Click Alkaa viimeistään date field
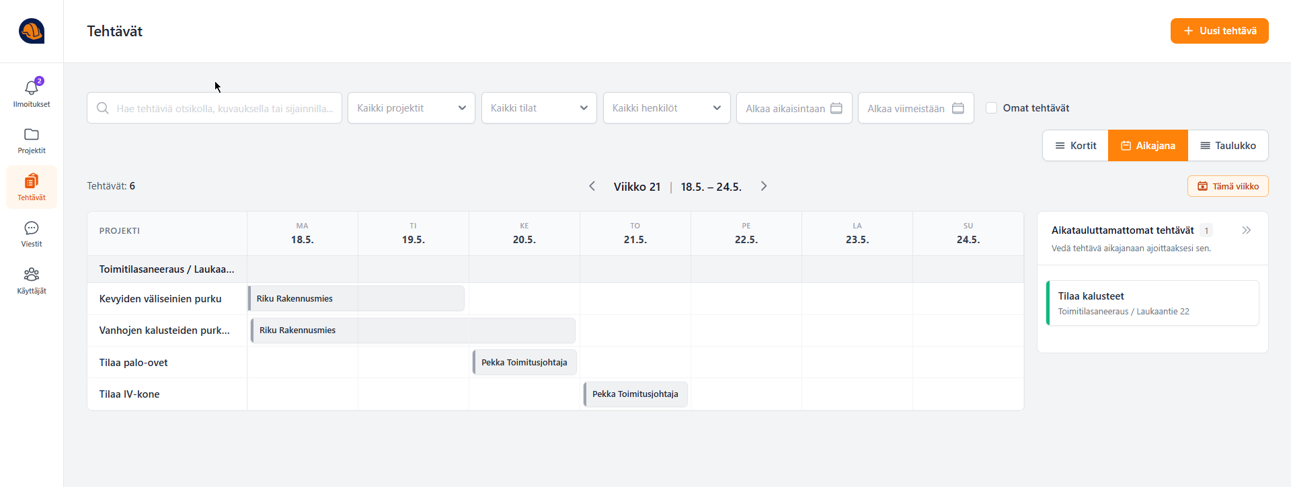1291x487 pixels. point(916,108)
